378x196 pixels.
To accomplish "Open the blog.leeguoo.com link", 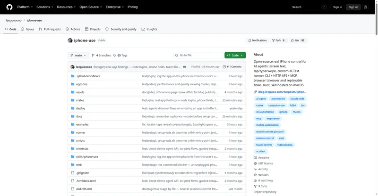I will (x=282, y=92).
